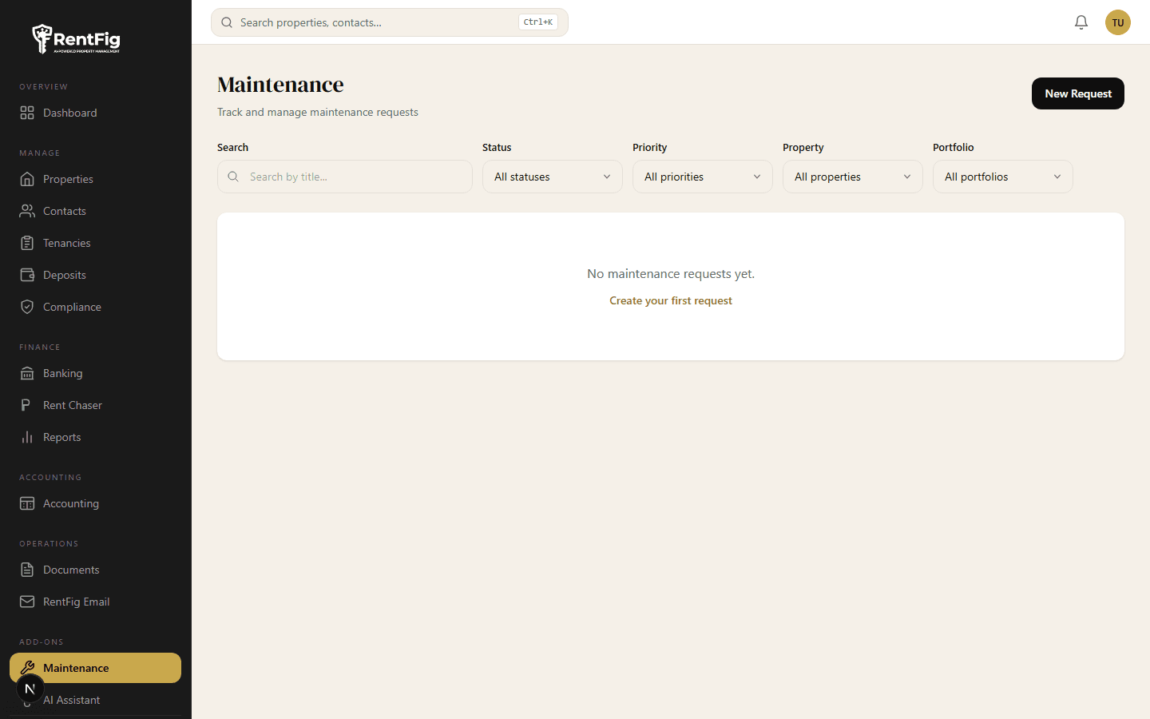Image resolution: width=1150 pixels, height=719 pixels.
Task: Select the Compliance shield icon
Action: pos(26,306)
